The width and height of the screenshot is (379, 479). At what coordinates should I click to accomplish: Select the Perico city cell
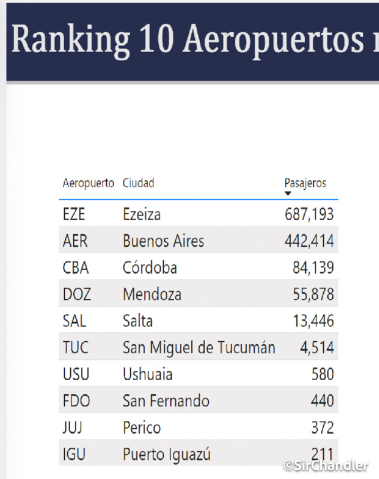[x=142, y=428]
